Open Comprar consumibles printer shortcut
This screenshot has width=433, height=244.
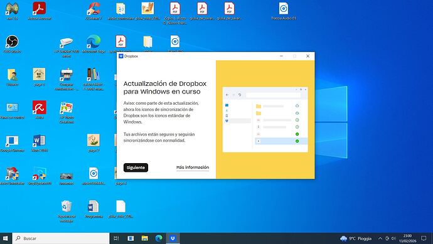point(67,79)
